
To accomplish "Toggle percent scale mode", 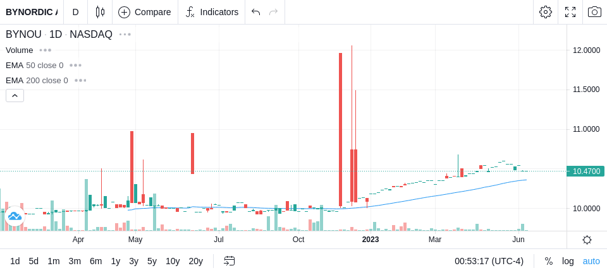I will [549, 261].
